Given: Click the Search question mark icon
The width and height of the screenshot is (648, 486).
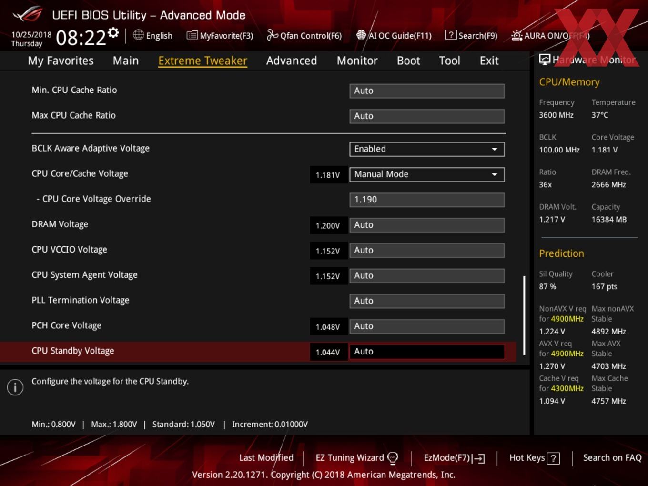Looking at the screenshot, I should click(450, 35).
